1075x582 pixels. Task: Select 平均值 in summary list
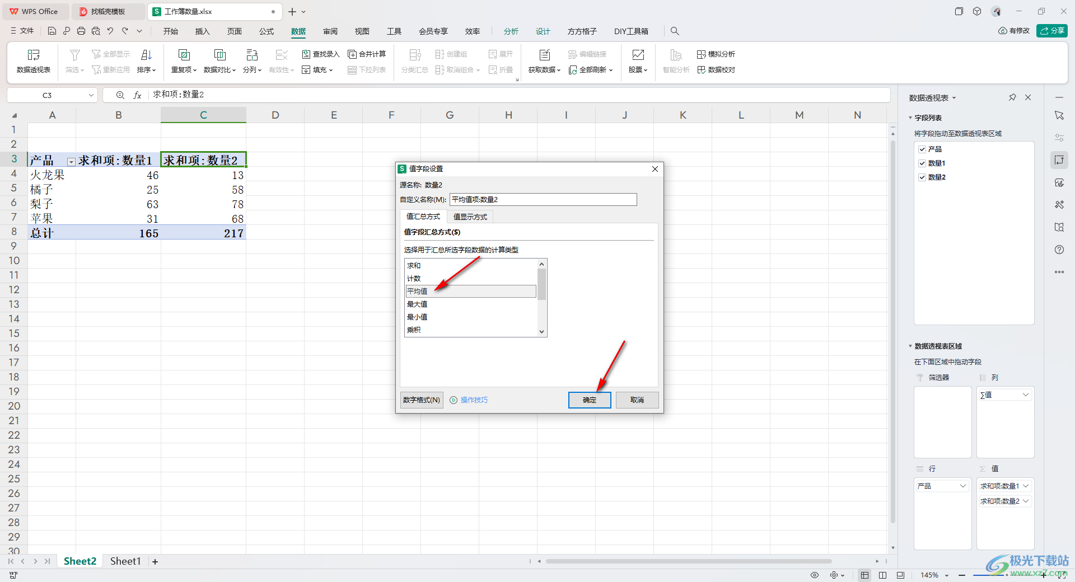click(x=470, y=292)
